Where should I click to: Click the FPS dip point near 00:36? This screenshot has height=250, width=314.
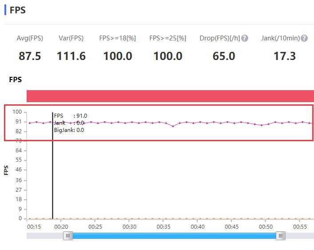(x=173, y=126)
